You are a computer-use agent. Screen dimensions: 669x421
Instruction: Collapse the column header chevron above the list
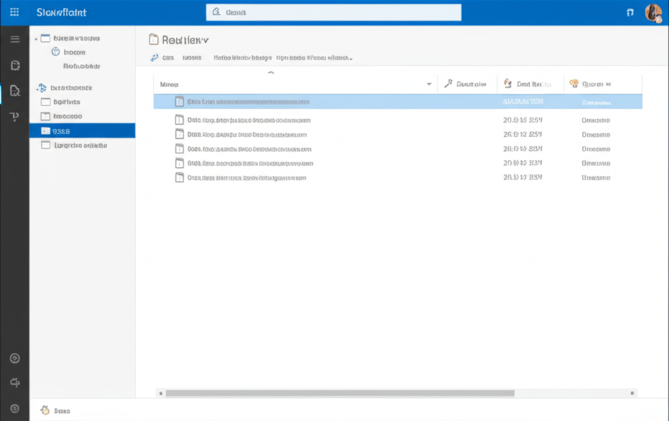272,73
